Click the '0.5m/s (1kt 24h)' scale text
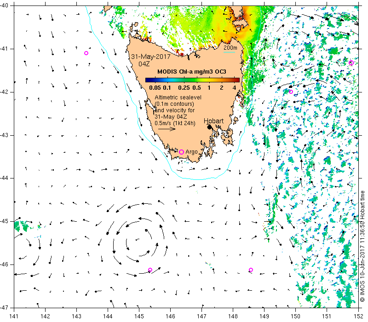This screenshot has width=368, height=322. point(175,123)
